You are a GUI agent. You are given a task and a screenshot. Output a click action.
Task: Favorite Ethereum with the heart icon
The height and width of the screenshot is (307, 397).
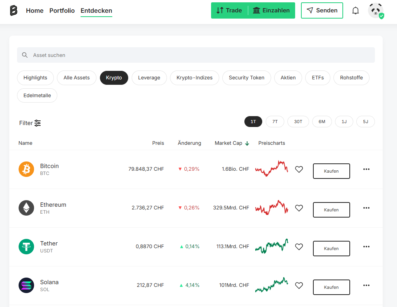pyautogui.click(x=299, y=208)
